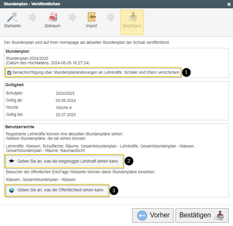Image resolution: width=233 pixels, height=226 pixels.
Task: Click the blue back arrow icon
Action: click(142, 216)
